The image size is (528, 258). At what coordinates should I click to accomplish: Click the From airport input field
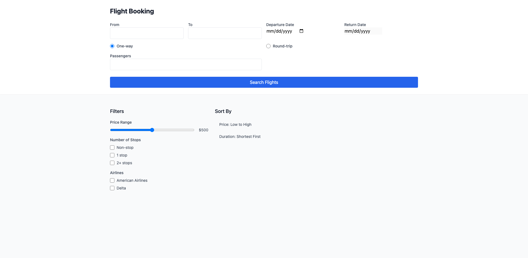(x=147, y=33)
